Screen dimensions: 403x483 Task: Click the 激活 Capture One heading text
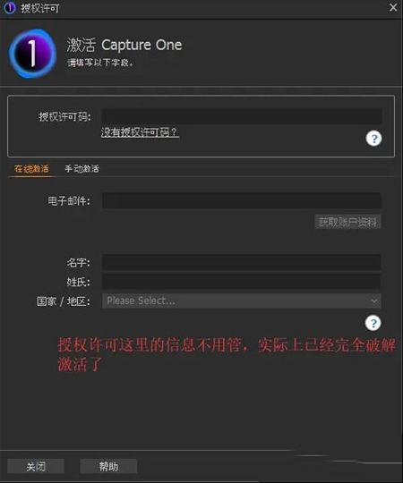124,45
